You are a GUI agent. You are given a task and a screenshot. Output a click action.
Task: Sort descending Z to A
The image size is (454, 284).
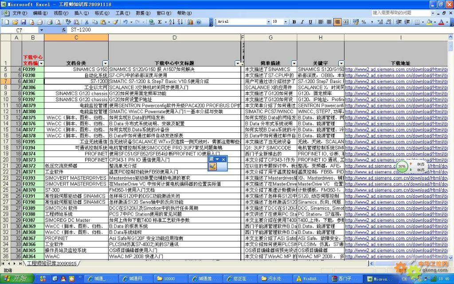pyautogui.click(x=180, y=22)
